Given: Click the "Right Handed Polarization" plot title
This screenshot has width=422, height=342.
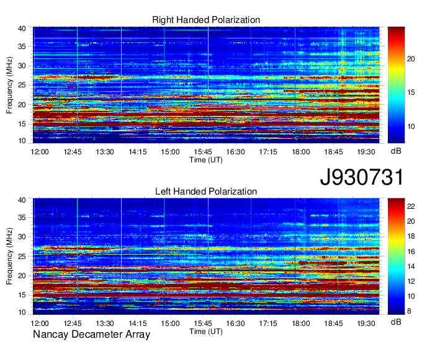Looking at the screenshot, I should tap(206, 20).
